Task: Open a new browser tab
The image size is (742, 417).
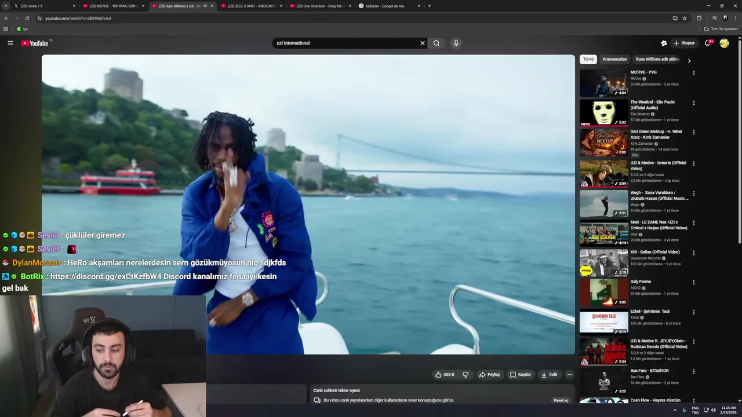Action: pyautogui.click(x=429, y=6)
